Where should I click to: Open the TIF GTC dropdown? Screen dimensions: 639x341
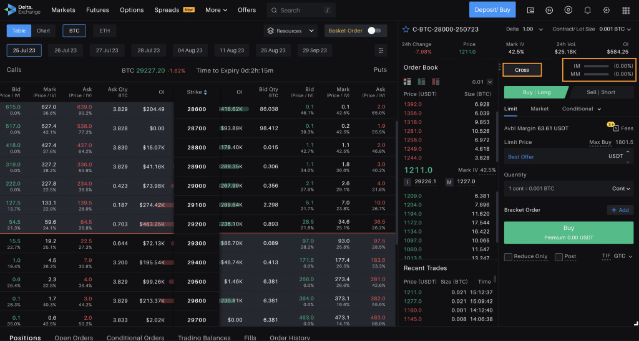(x=623, y=256)
